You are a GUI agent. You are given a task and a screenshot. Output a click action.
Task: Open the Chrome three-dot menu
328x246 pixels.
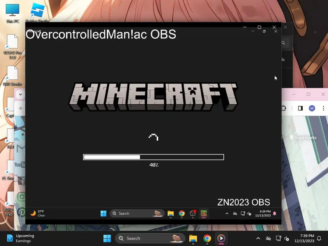pyautogui.click(x=324, y=108)
